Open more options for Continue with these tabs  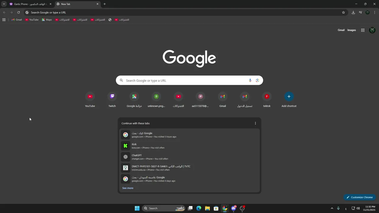[255, 123]
